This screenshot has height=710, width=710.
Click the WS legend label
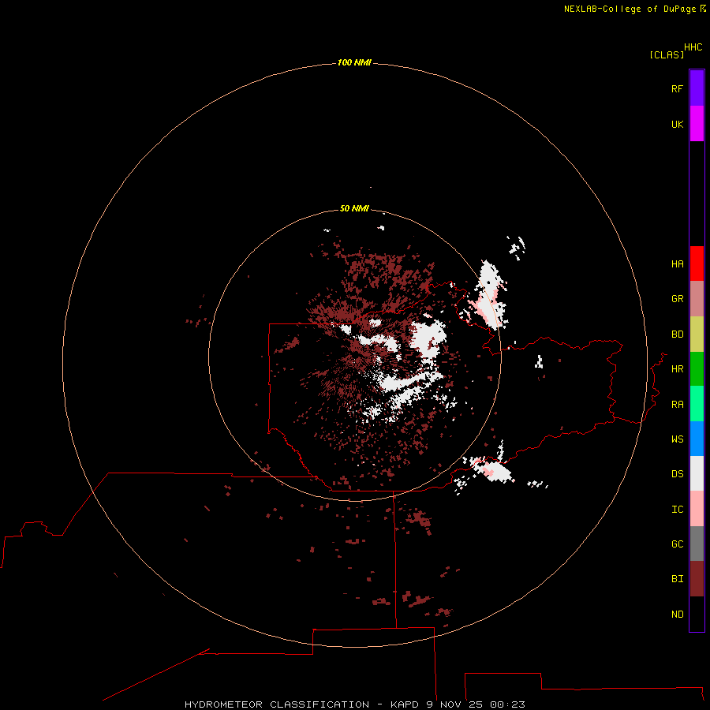click(x=677, y=439)
